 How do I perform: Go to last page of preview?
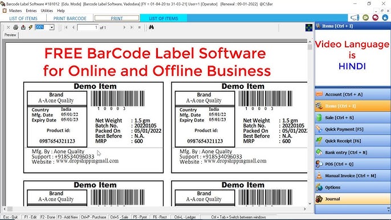132,27
